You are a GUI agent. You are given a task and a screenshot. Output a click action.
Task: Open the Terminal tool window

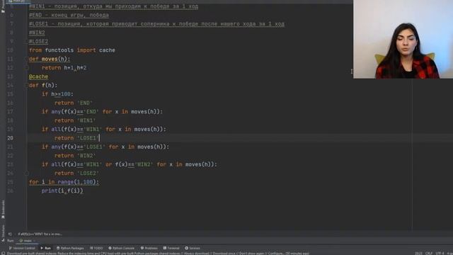coord(171,248)
